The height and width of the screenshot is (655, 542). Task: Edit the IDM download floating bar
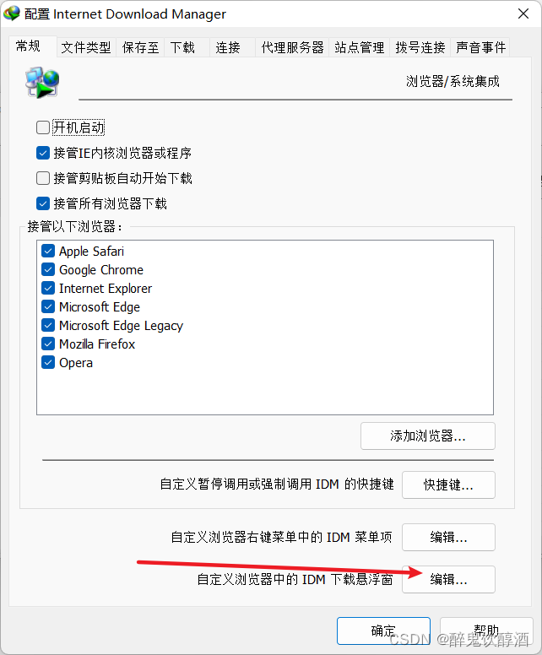(x=448, y=579)
